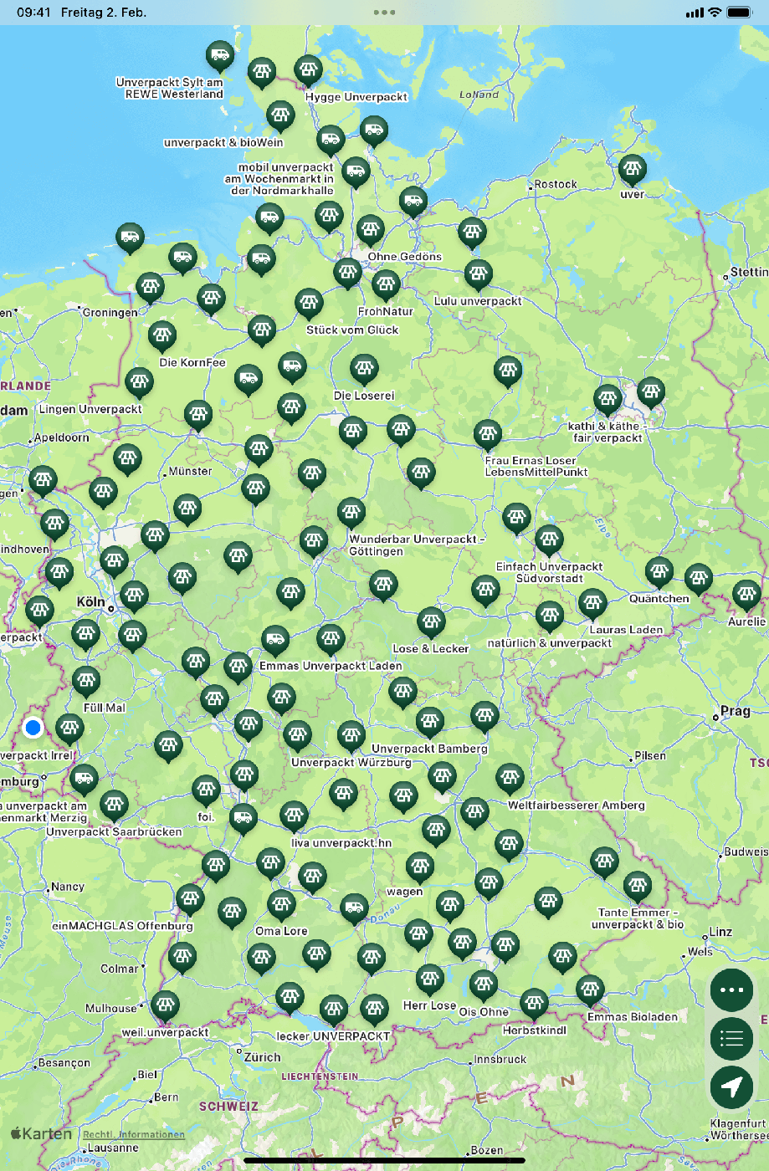Center map on current location arrow
Image resolution: width=769 pixels, height=1171 pixels.
pos(731,1087)
